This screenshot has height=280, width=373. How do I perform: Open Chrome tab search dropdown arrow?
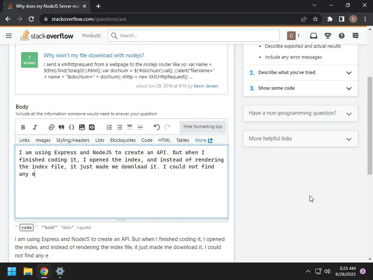pos(314,5)
